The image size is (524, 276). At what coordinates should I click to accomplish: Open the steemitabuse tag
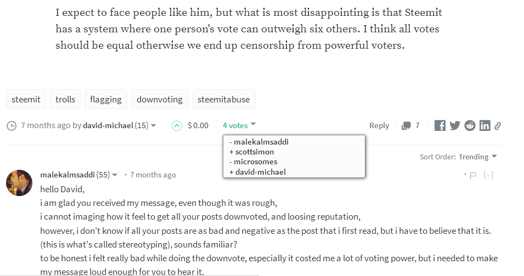[223, 100]
